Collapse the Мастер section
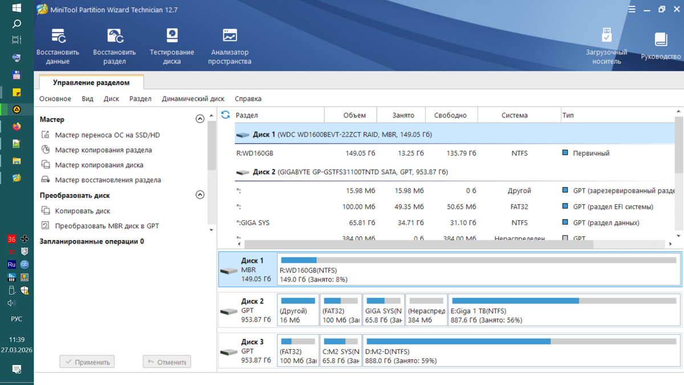Screen dimensions: 684x385 (x=199, y=119)
